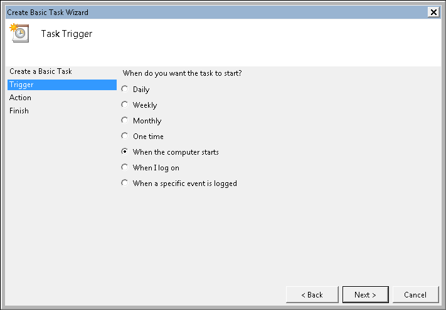Click Next to continue the wizard
Viewport: 446px width, 310px height.
tap(365, 294)
